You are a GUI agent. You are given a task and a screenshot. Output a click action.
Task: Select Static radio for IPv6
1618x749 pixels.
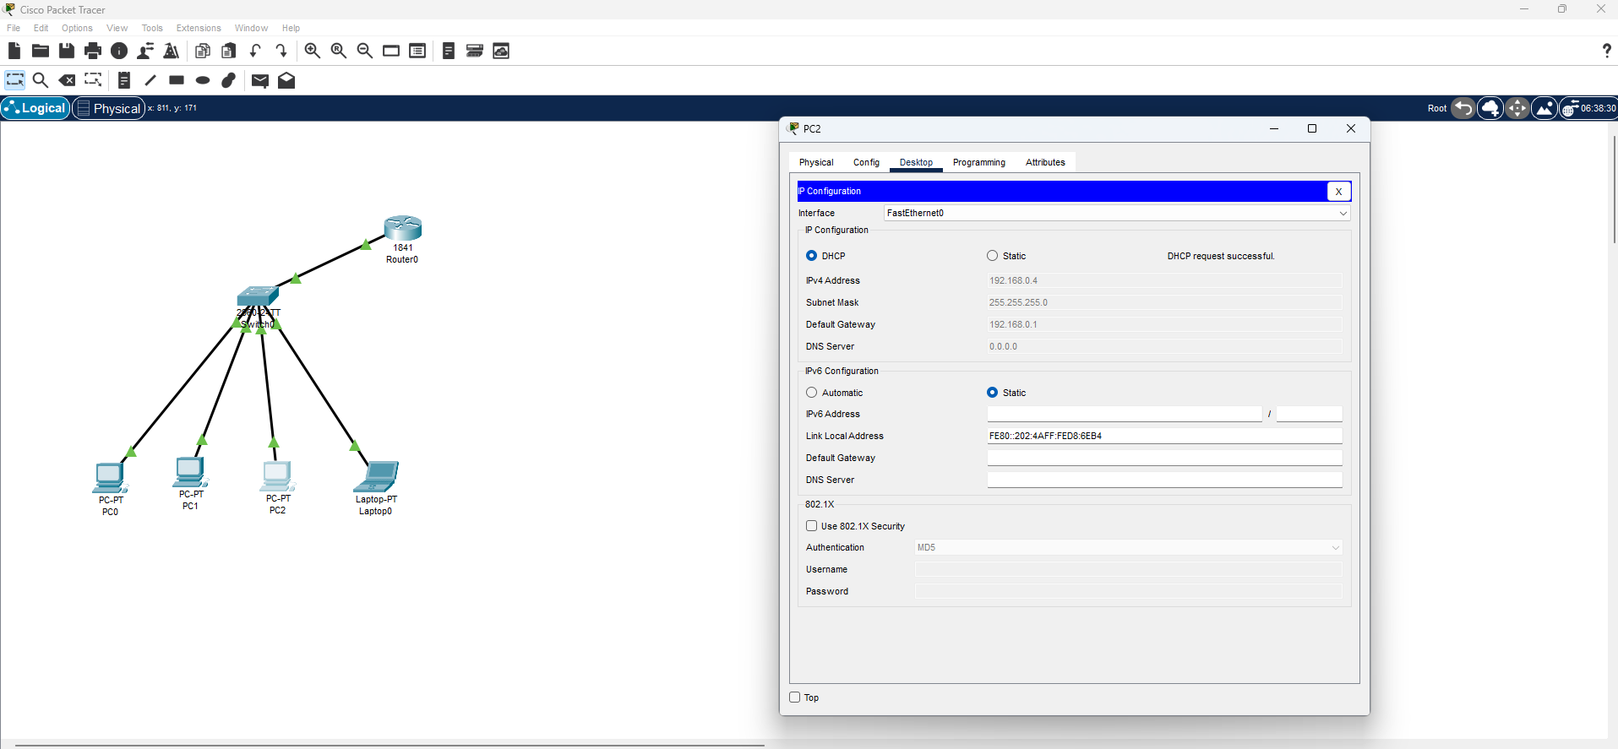point(993,393)
